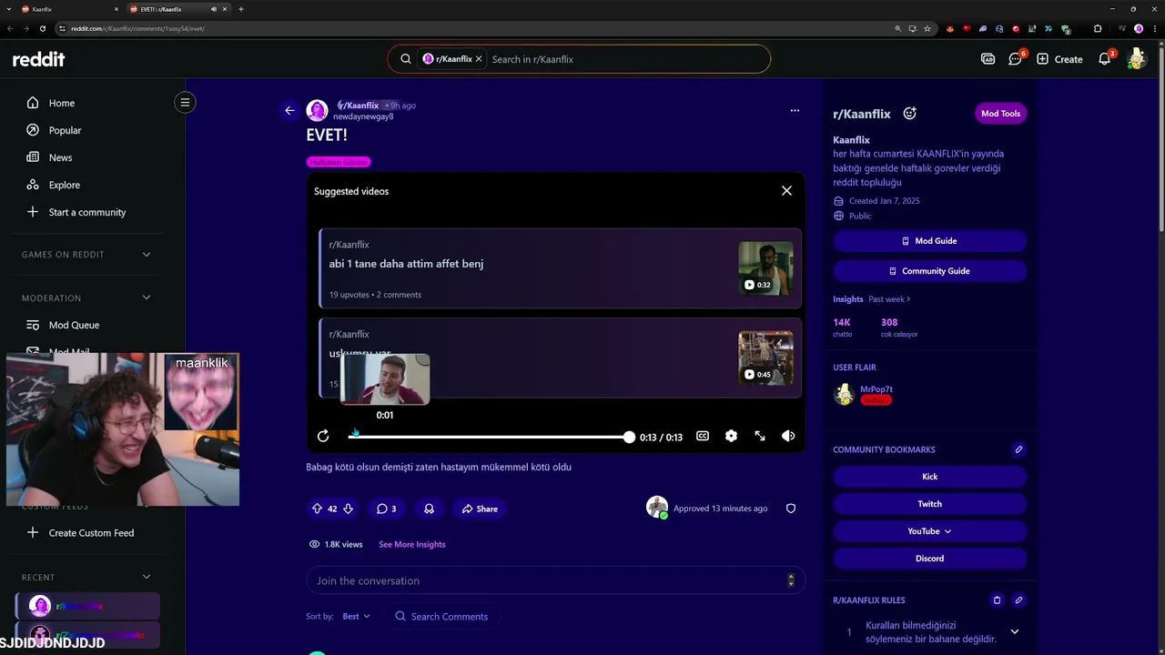The height and width of the screenshot is (655, 1165).
Task: Focus the Join the conversation field
Action: pos(555,580)
